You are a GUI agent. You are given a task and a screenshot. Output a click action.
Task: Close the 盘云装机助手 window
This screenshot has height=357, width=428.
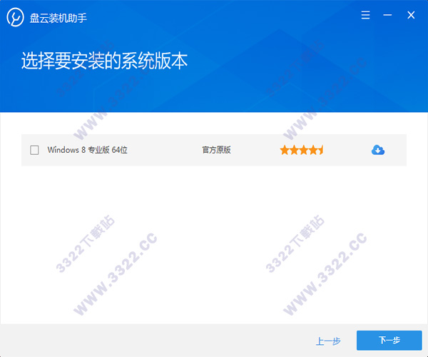coord(411,15)
